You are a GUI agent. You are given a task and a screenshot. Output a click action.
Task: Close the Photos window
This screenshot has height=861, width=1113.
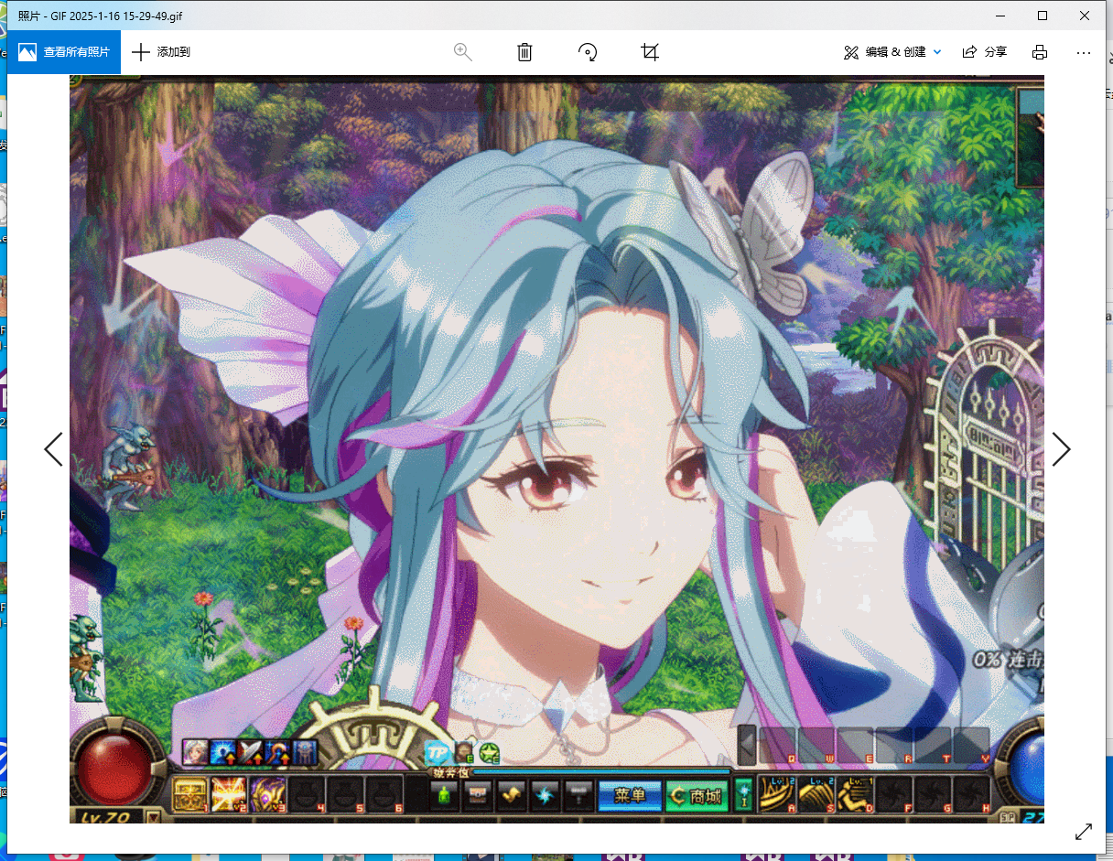point(1085,16)
